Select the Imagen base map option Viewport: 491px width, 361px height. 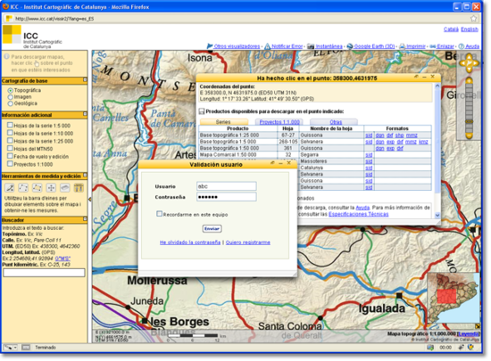tap(11, 97)
